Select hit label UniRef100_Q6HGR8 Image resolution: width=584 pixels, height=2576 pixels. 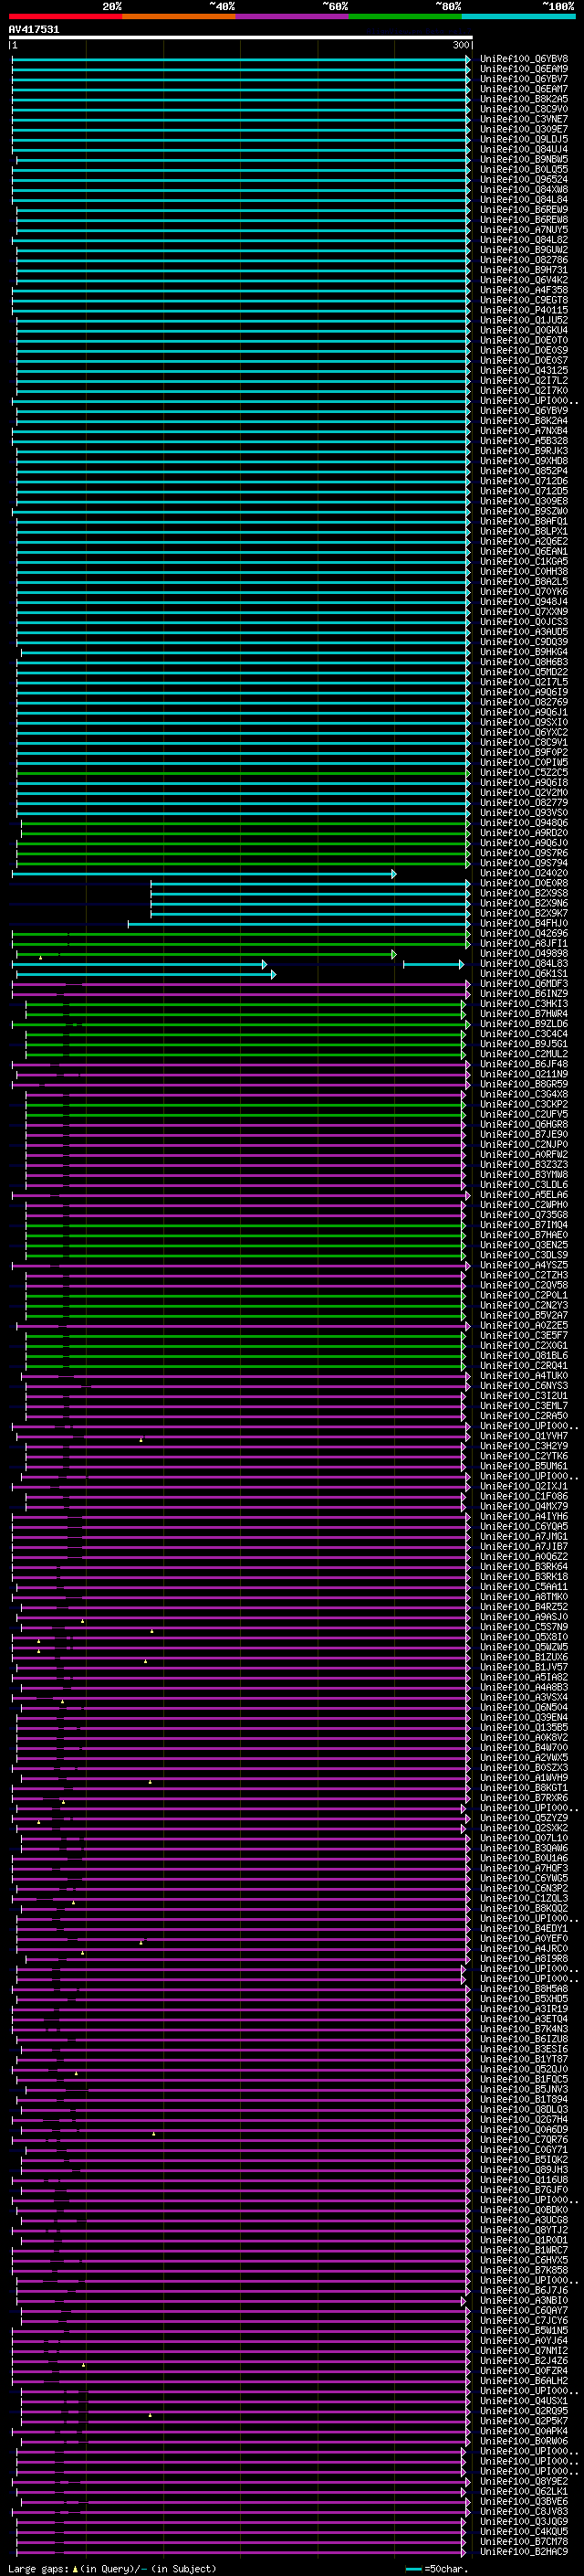click(x=524, y=1125)
